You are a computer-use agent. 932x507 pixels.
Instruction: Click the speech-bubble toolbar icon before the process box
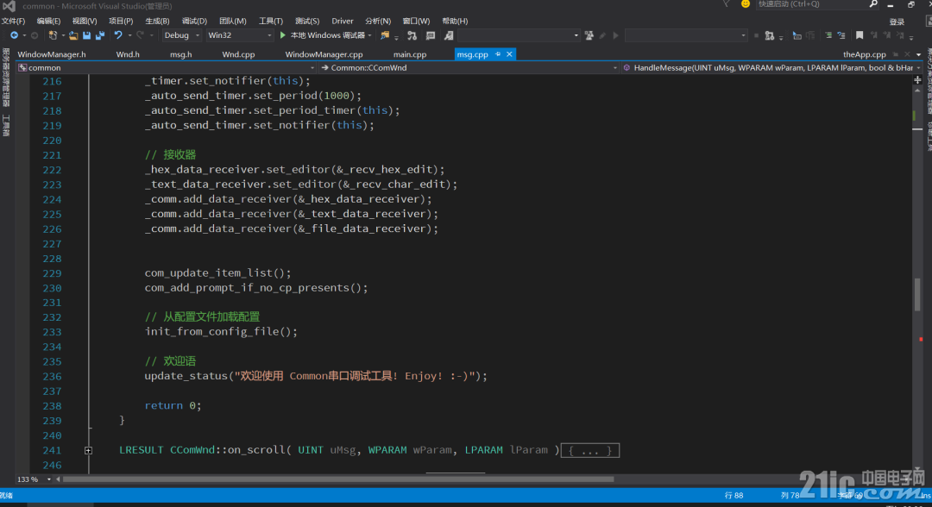[431, 35]
